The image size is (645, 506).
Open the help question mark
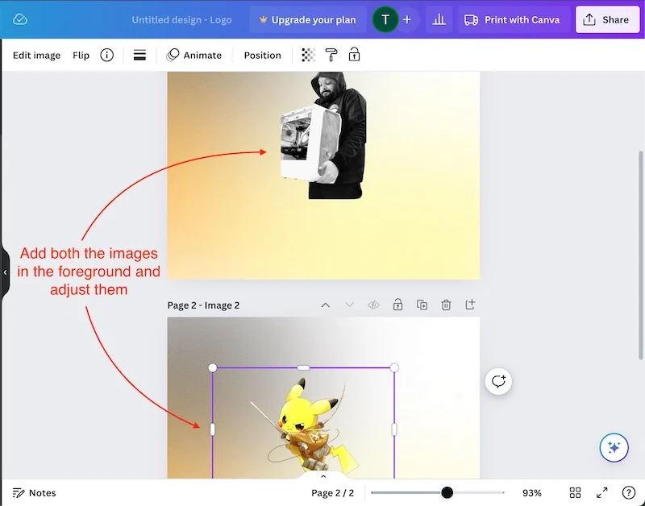click(629, 492)
